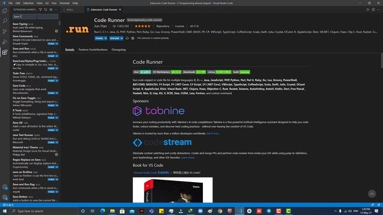The image size is (383, 215).
Task: Switch to the Extension: Code Runner editor tab
Action: 104,10
